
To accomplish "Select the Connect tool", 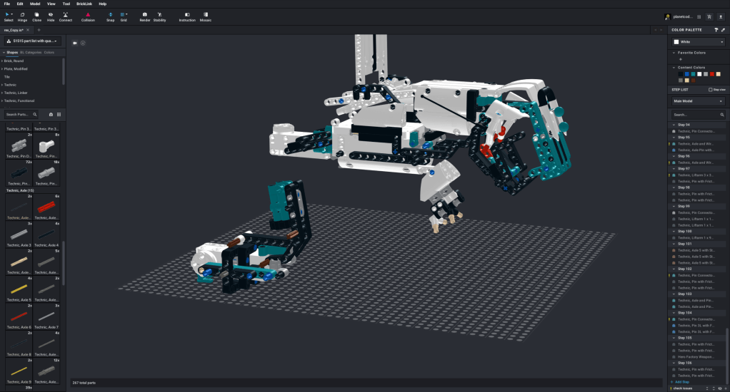I will tap(65, 16).
